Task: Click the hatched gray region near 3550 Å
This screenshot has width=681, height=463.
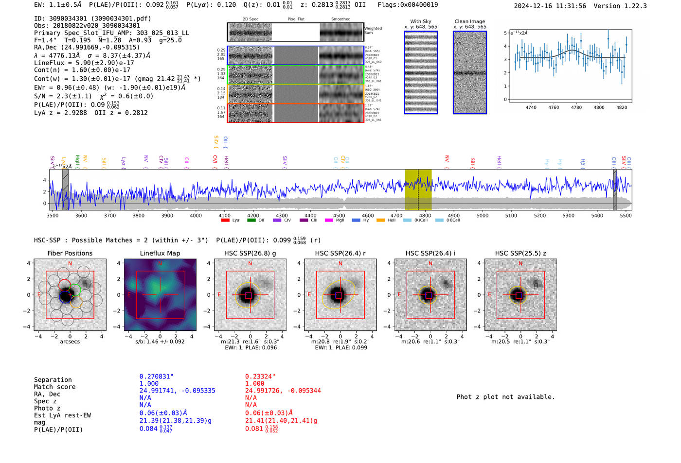Action: click(65, 189)
